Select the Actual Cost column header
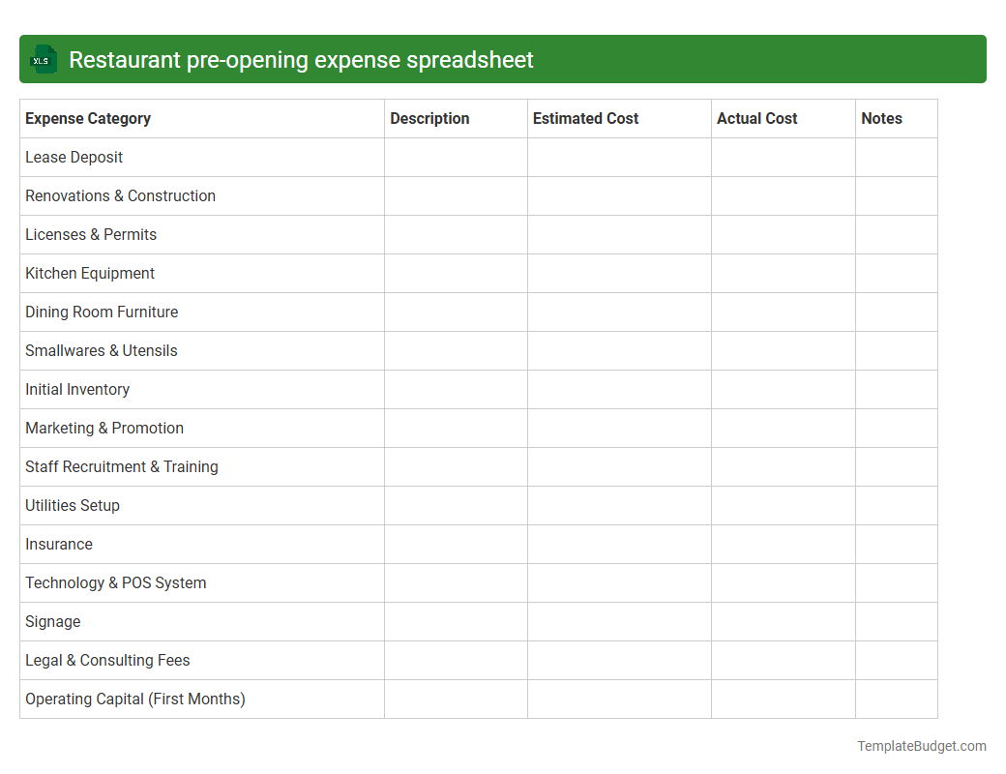Viewport: 1006px width, 774px height. click(x=756, y=118)
